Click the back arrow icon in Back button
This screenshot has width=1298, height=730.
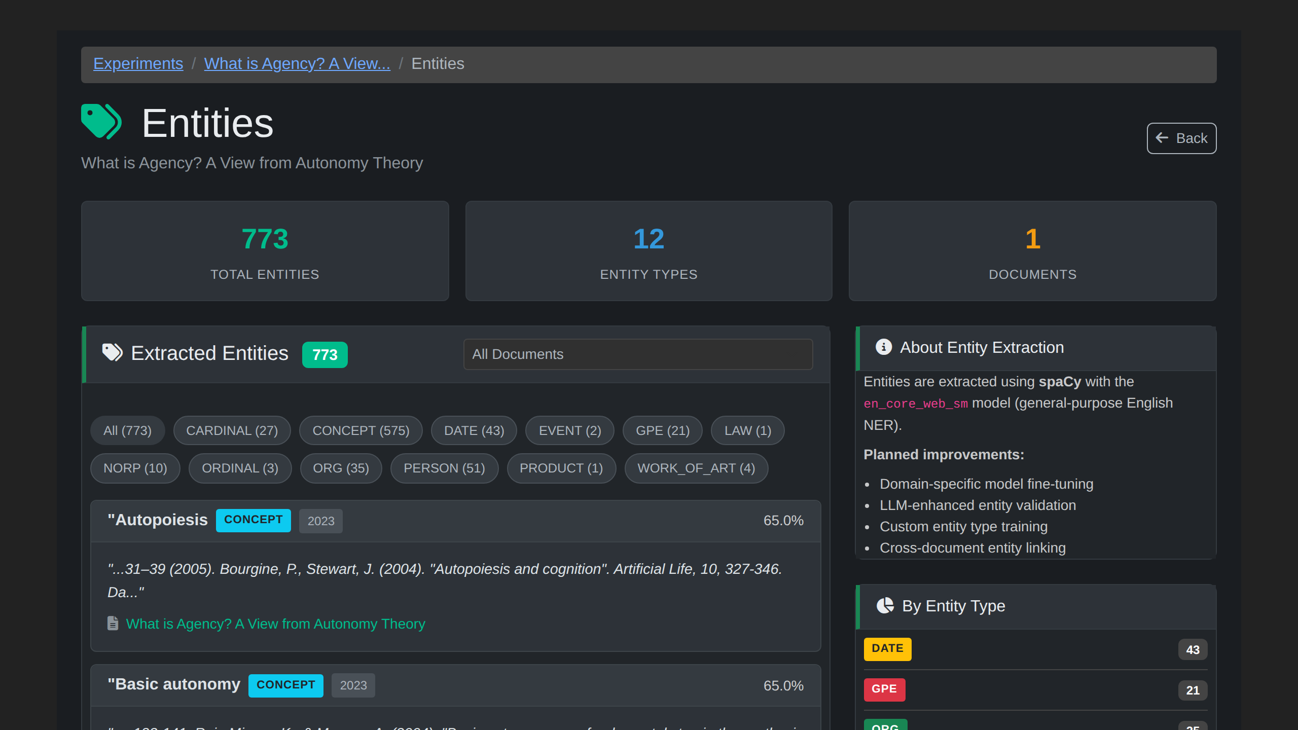pos(1162,138)
